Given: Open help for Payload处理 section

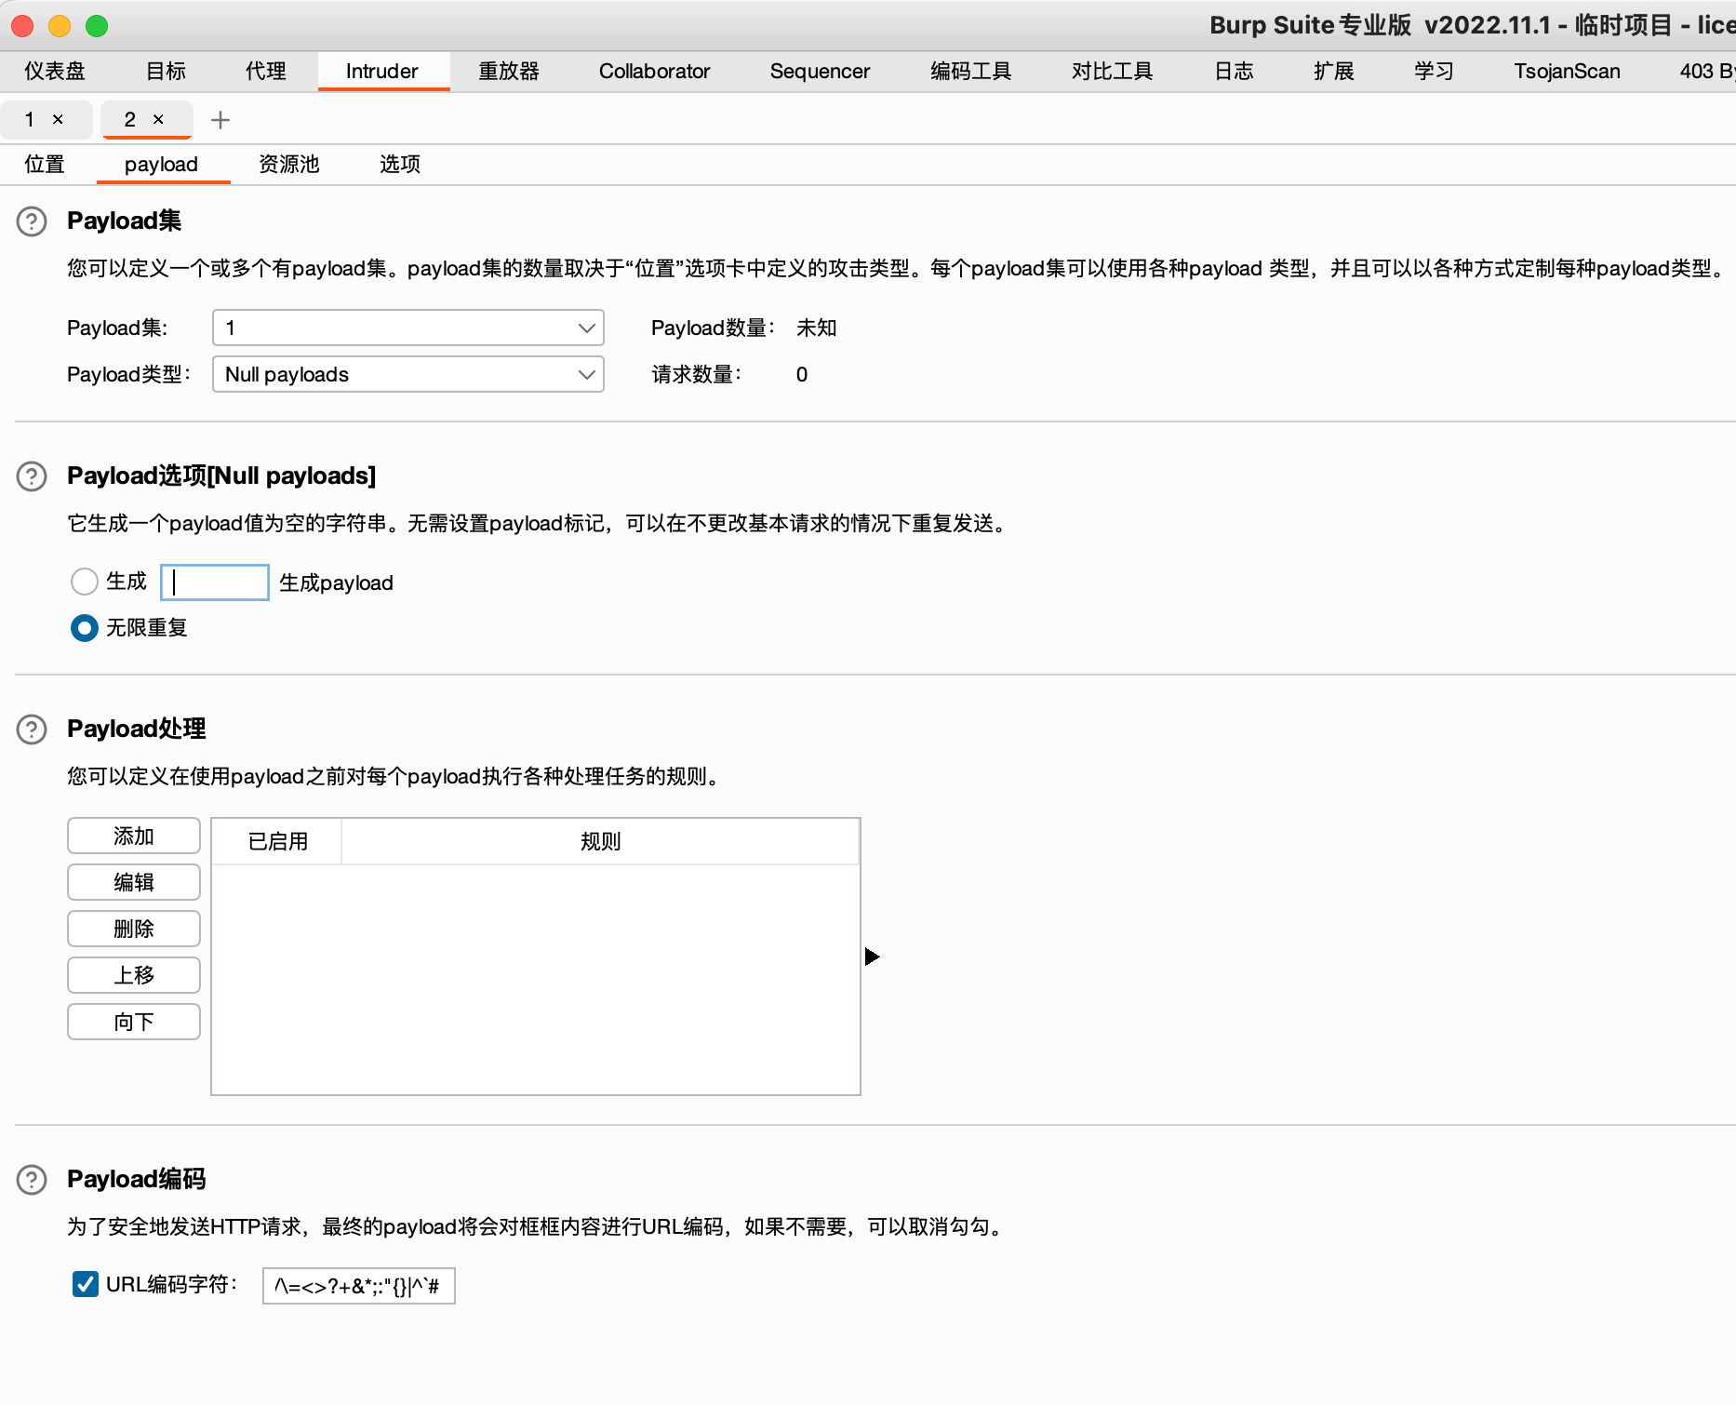Looking at the screenshot, I should tap(32, 729).
